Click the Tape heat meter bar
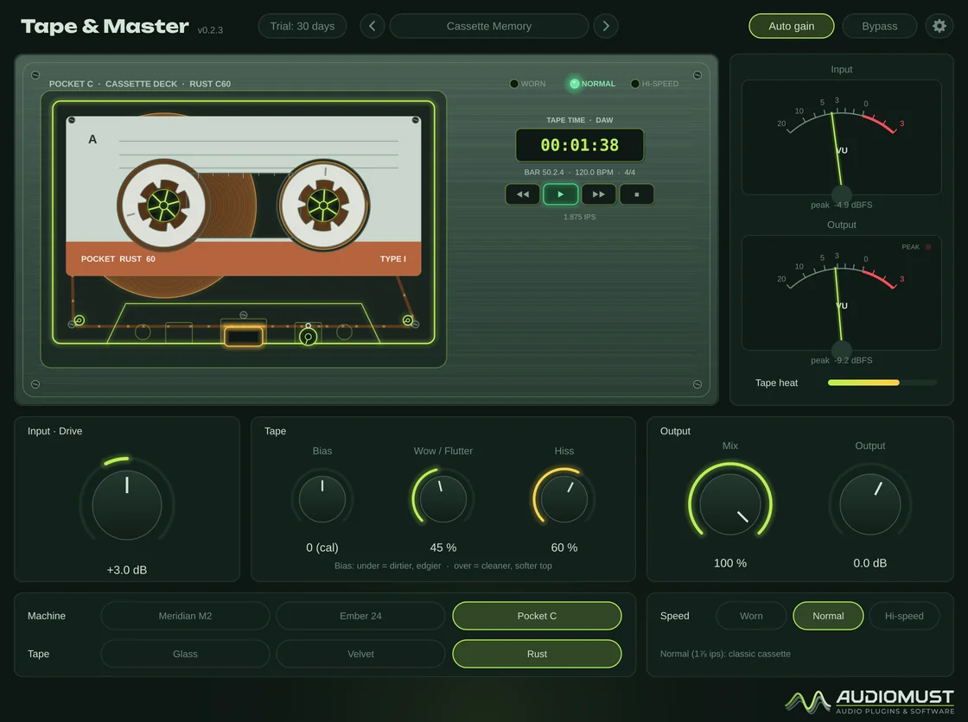Viewport: 968px width, 722px height. [x=882, y=383]
